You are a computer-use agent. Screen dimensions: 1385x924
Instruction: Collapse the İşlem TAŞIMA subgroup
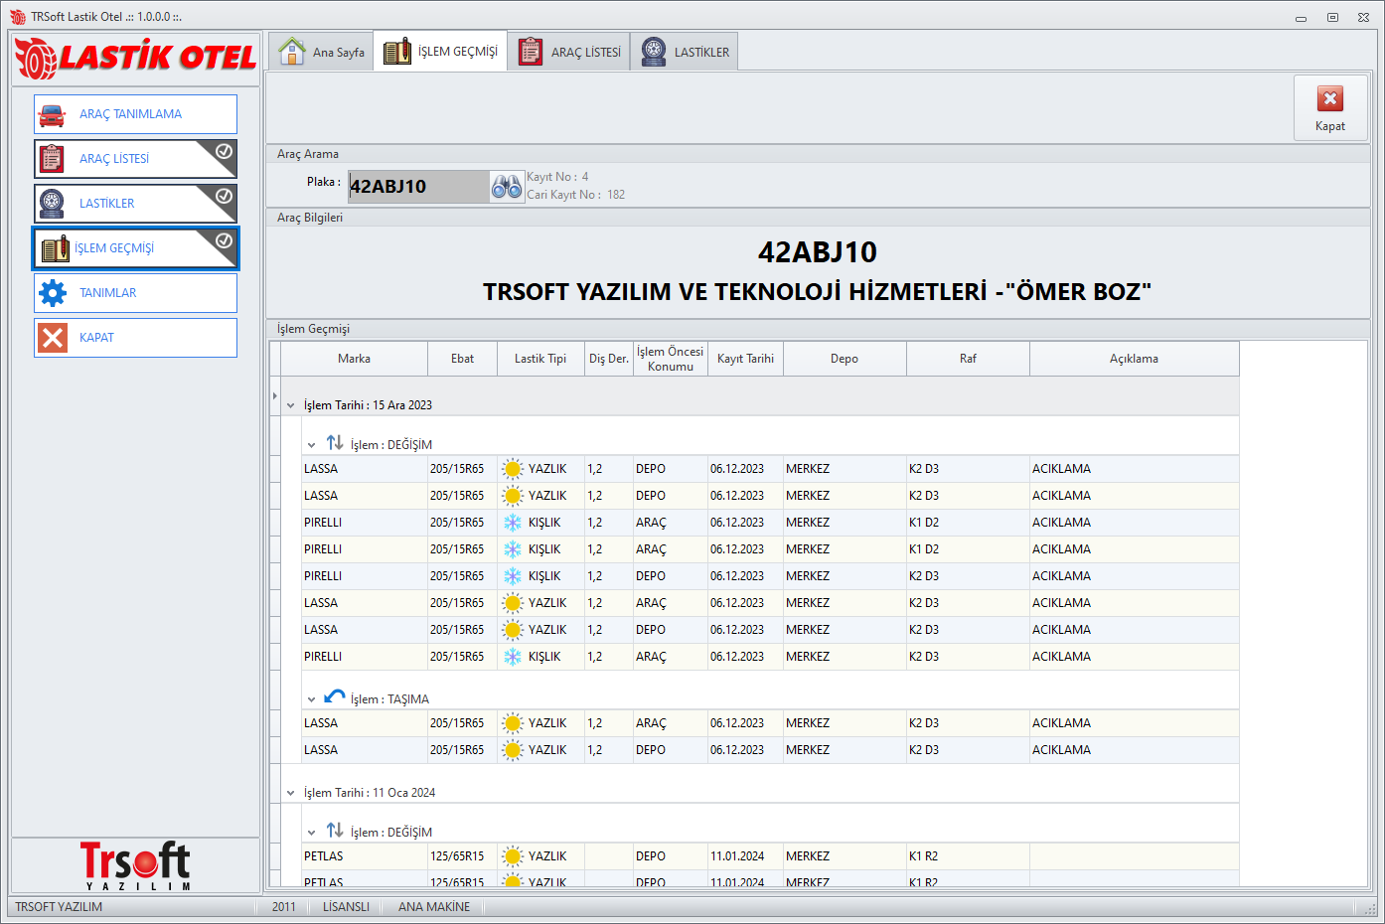click(311, 699)
